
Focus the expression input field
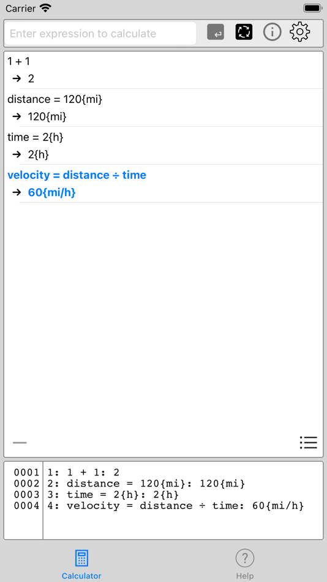click(100, 34)
